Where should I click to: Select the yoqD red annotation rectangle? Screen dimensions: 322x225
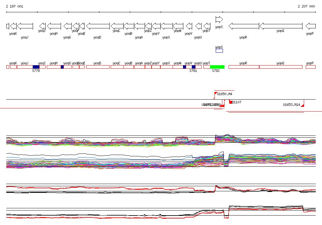point(98,67)
